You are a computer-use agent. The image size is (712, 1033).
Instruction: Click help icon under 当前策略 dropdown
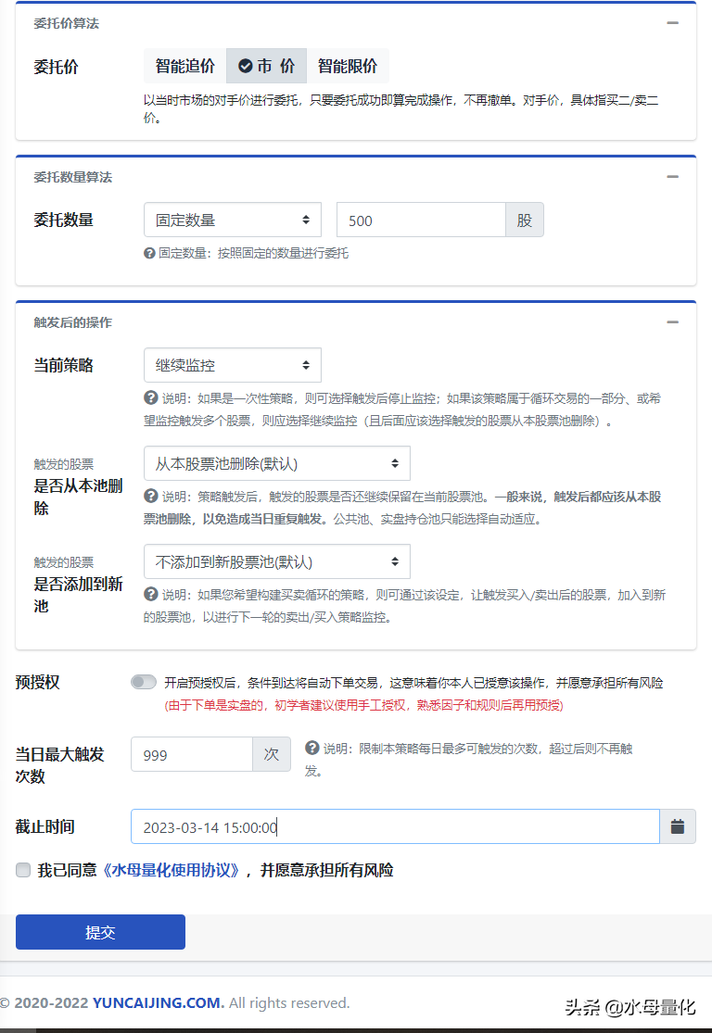pos(151,398)
